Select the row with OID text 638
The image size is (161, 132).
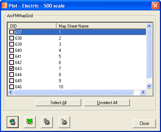click(18, 38)
